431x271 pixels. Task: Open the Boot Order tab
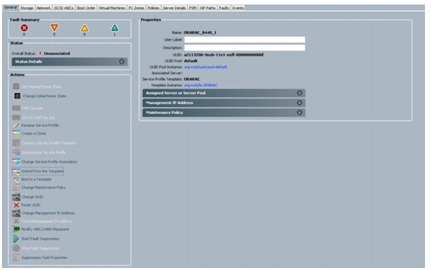coord(86,8)
